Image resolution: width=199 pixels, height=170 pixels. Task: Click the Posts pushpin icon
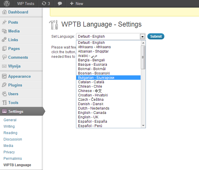click(4, 22)
